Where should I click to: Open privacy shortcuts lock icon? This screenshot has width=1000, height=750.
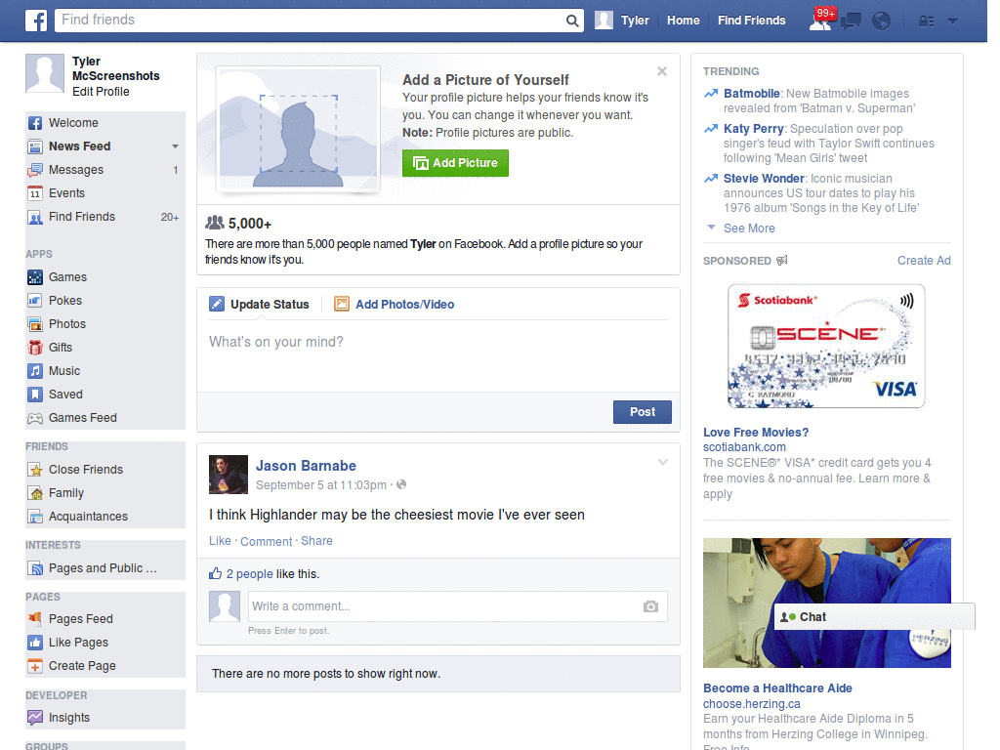coord(926,21)
